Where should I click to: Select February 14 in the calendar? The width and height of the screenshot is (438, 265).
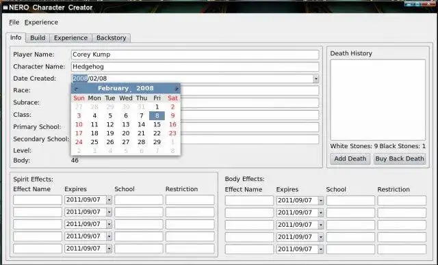[x=142, y=124]
